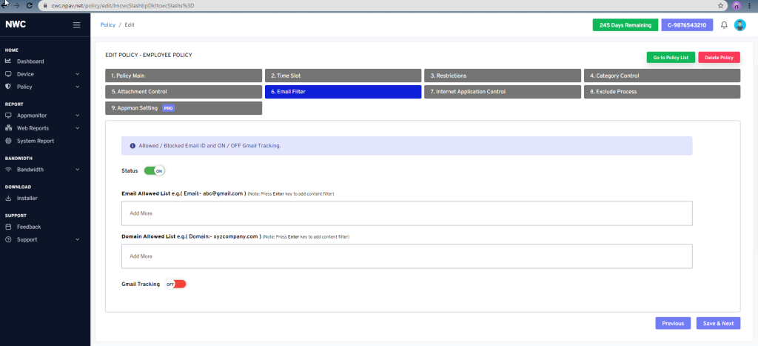This screenshot has height=346, width=758.
Task: Enable the Gmail Tracking toggle
Action: 175,284
